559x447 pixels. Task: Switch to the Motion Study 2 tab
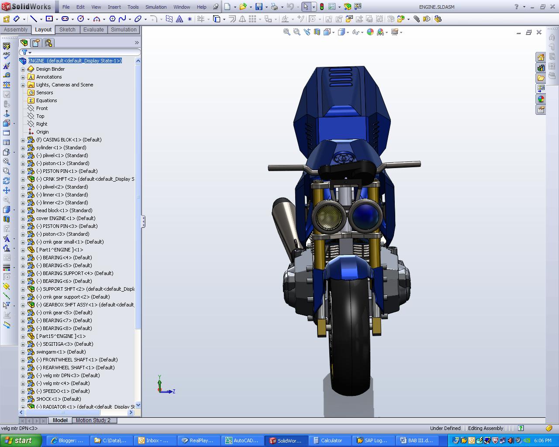coord(94,420)
